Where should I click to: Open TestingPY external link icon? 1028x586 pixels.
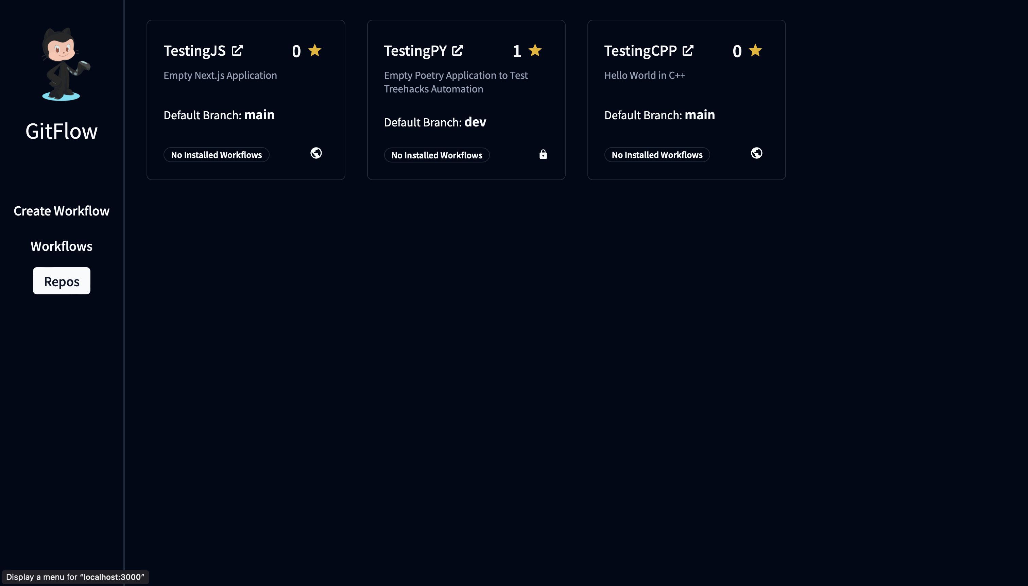(x=457, y=51)
